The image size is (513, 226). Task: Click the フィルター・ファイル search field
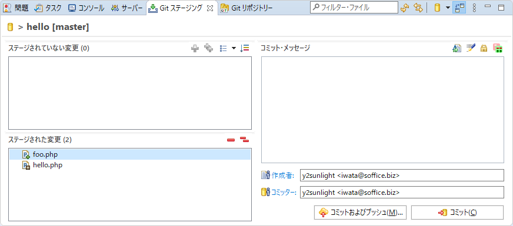(354, 8)
